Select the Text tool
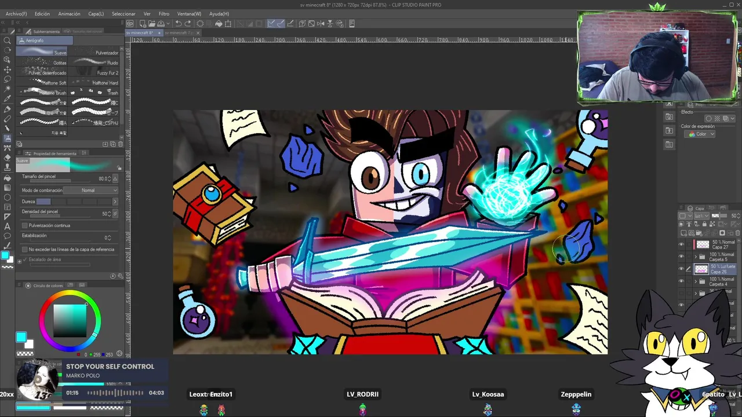This screenshot has width=742, height=417. (7, 226)
